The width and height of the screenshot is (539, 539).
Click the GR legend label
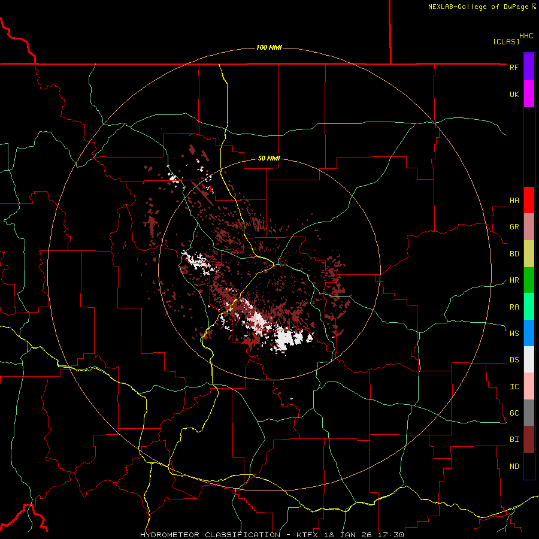click(514, 227)
